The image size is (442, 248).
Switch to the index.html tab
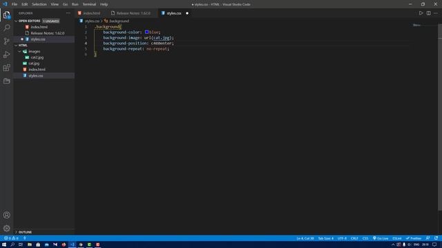(92, 13)
